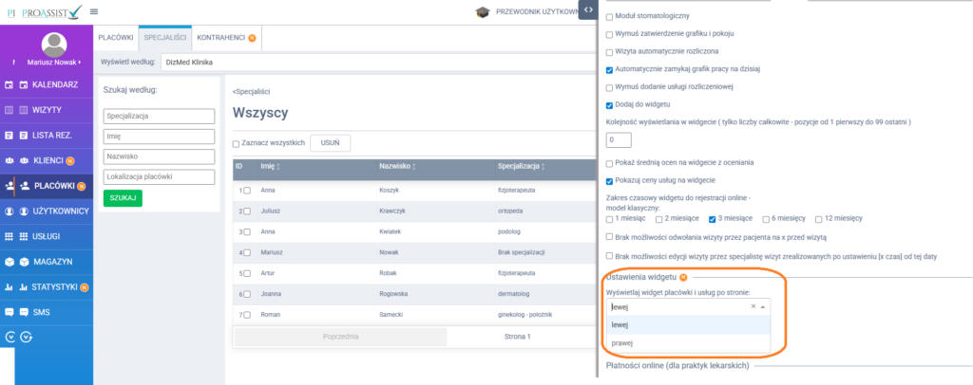
Task: Tick Zaznacz wszystkich checkbox
Action: [237, 143]
